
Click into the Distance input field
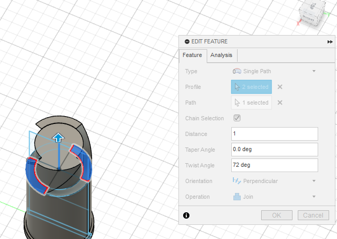274,134
